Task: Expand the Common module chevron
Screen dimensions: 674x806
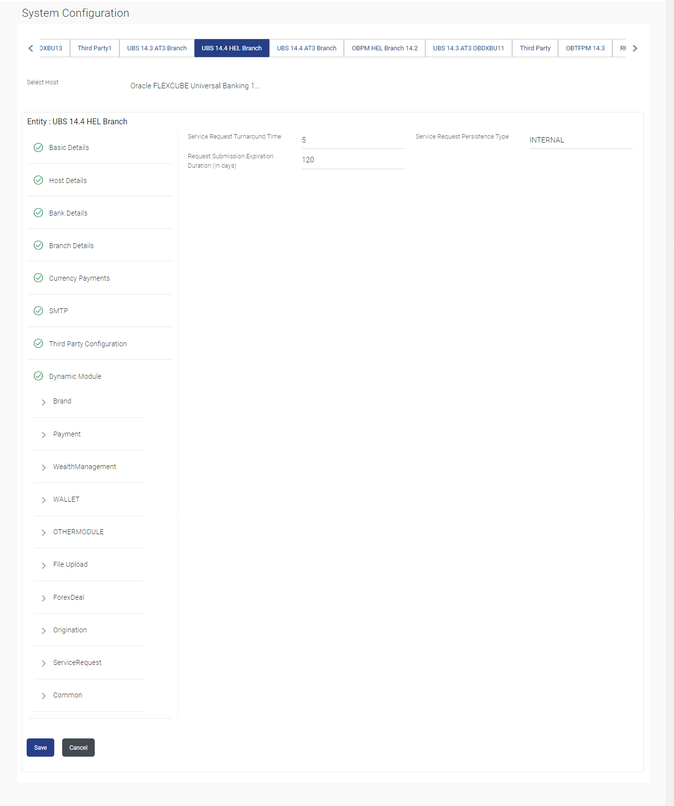Action: 43,696
